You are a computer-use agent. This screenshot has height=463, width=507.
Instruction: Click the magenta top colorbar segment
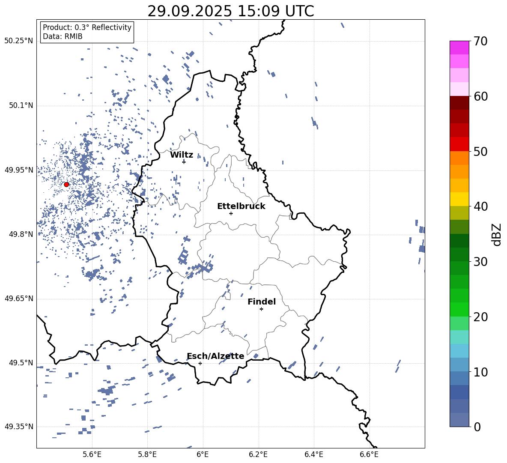pyautogui.click(x=459, y=48)
